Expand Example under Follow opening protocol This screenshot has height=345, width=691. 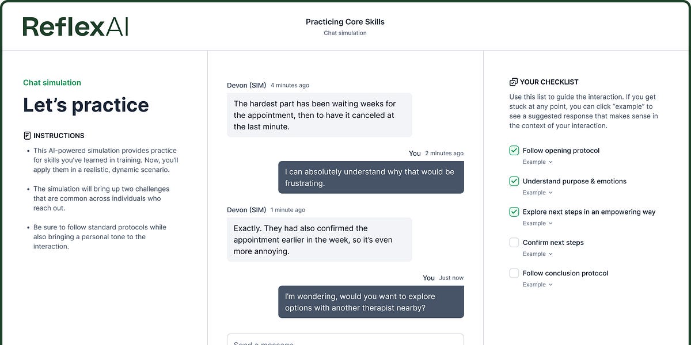[537, 162]
